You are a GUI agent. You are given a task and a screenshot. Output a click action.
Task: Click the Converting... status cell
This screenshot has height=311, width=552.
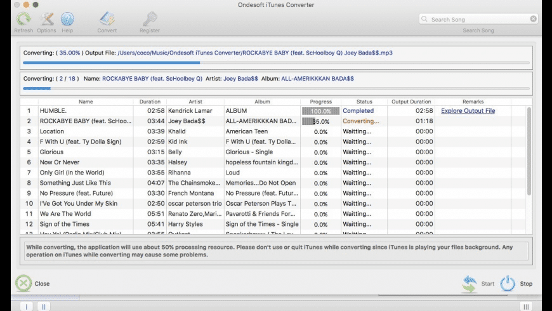tap(361, 121)
